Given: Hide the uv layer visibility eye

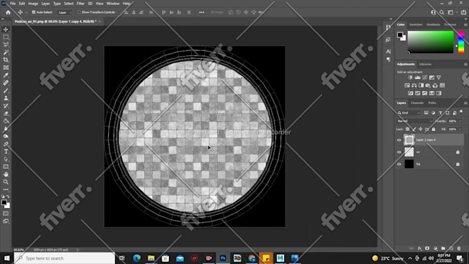Looking at the screenshot, I should click(x=399, y=152).
